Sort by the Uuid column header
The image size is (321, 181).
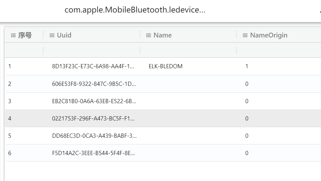(x=64, y=35)
